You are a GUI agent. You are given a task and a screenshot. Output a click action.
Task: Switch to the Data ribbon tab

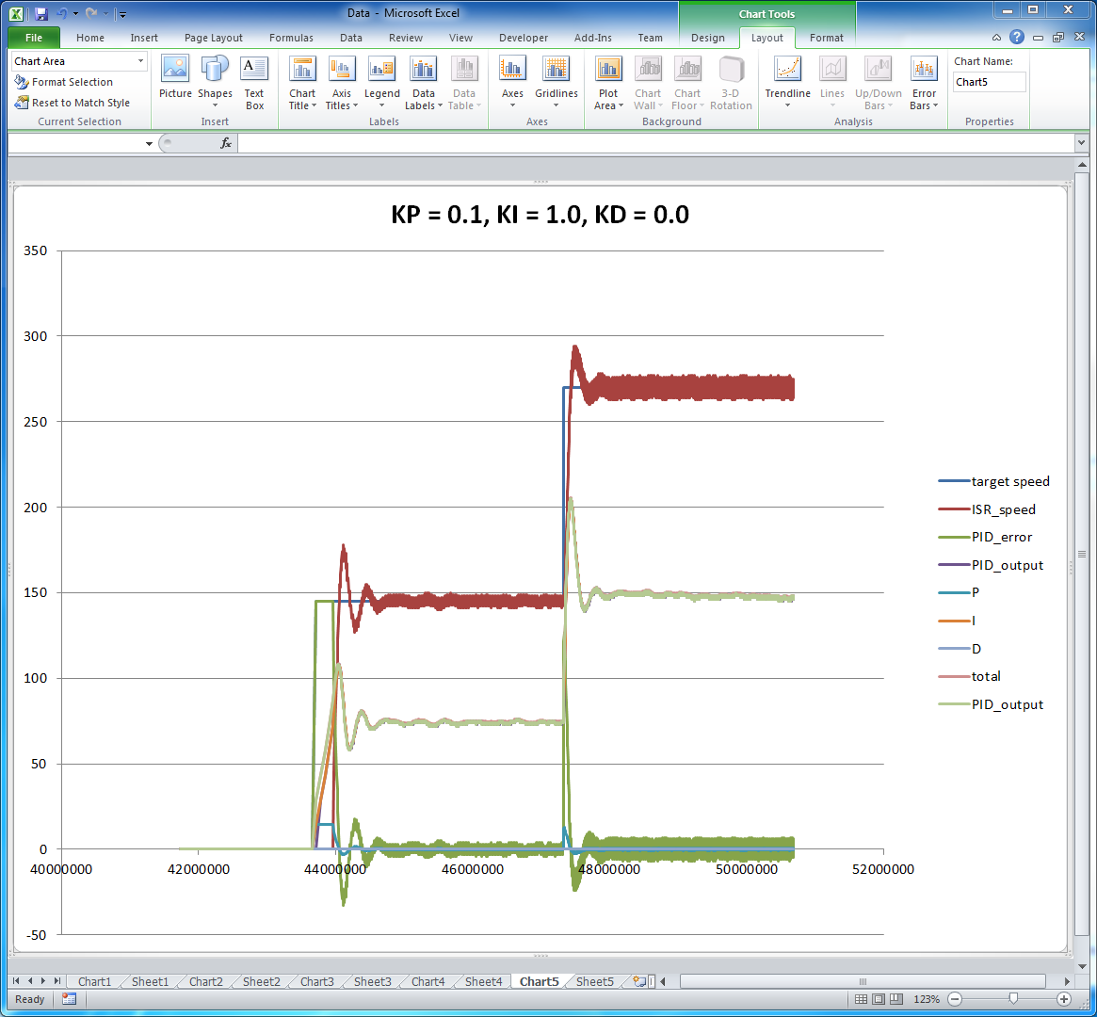[x=351, y=38]
